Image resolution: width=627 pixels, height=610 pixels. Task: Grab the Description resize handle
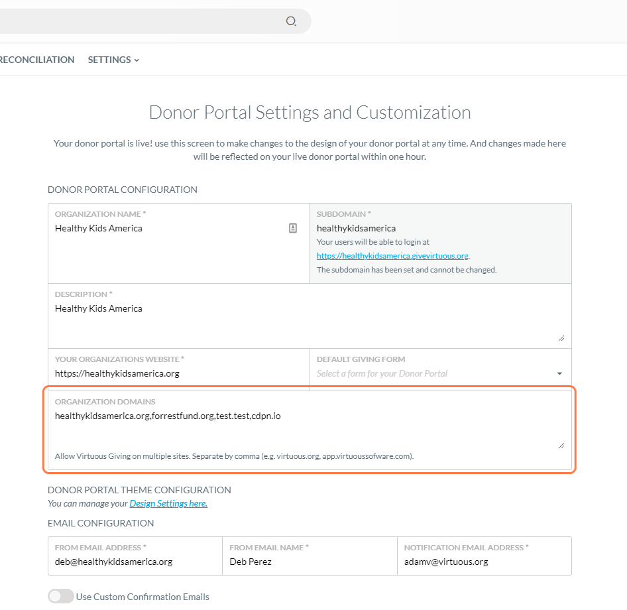[561, 338]
